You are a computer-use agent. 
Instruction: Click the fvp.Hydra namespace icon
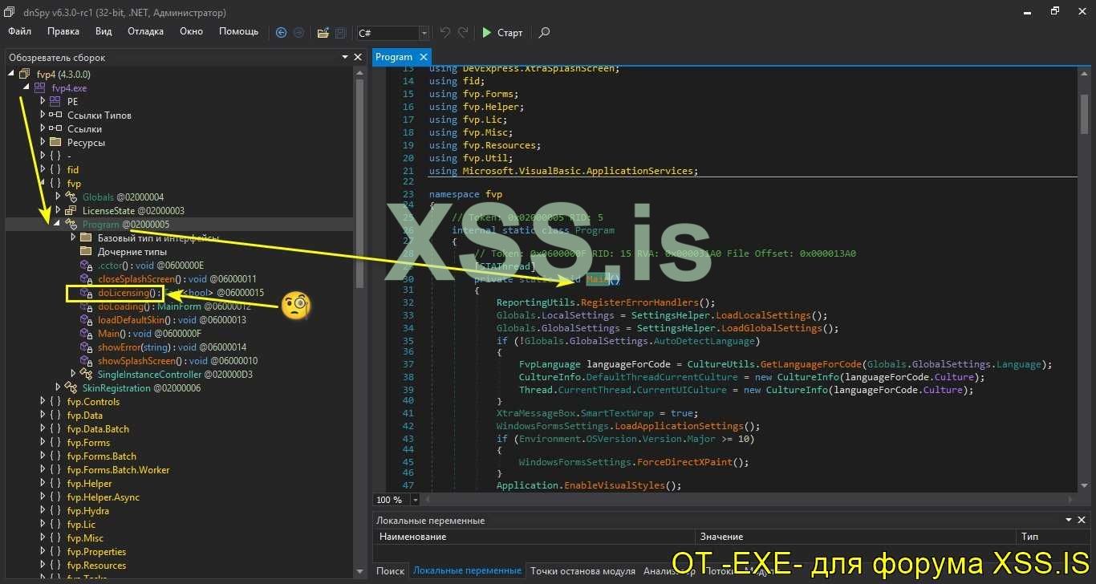(55, 511)
